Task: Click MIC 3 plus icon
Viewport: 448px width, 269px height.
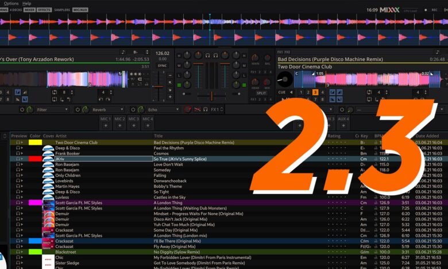Action: click(134, 125)
